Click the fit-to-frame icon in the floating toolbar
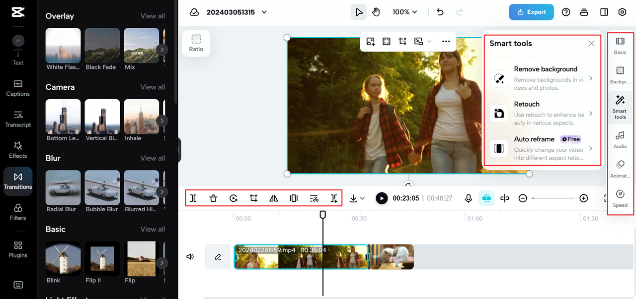 point(387,42)
